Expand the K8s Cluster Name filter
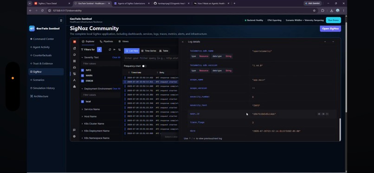The height and width of the screenshot is (173, 374). [x=82, y=124]
